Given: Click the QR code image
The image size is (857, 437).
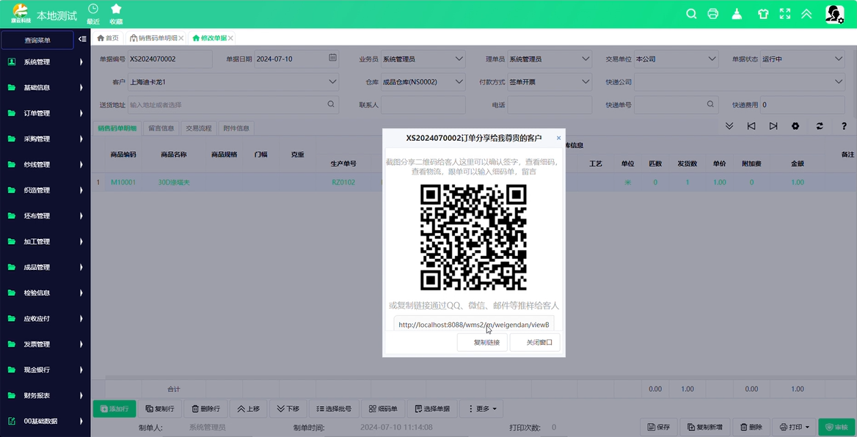Looking at the screenshot, I should click(473, 237).
